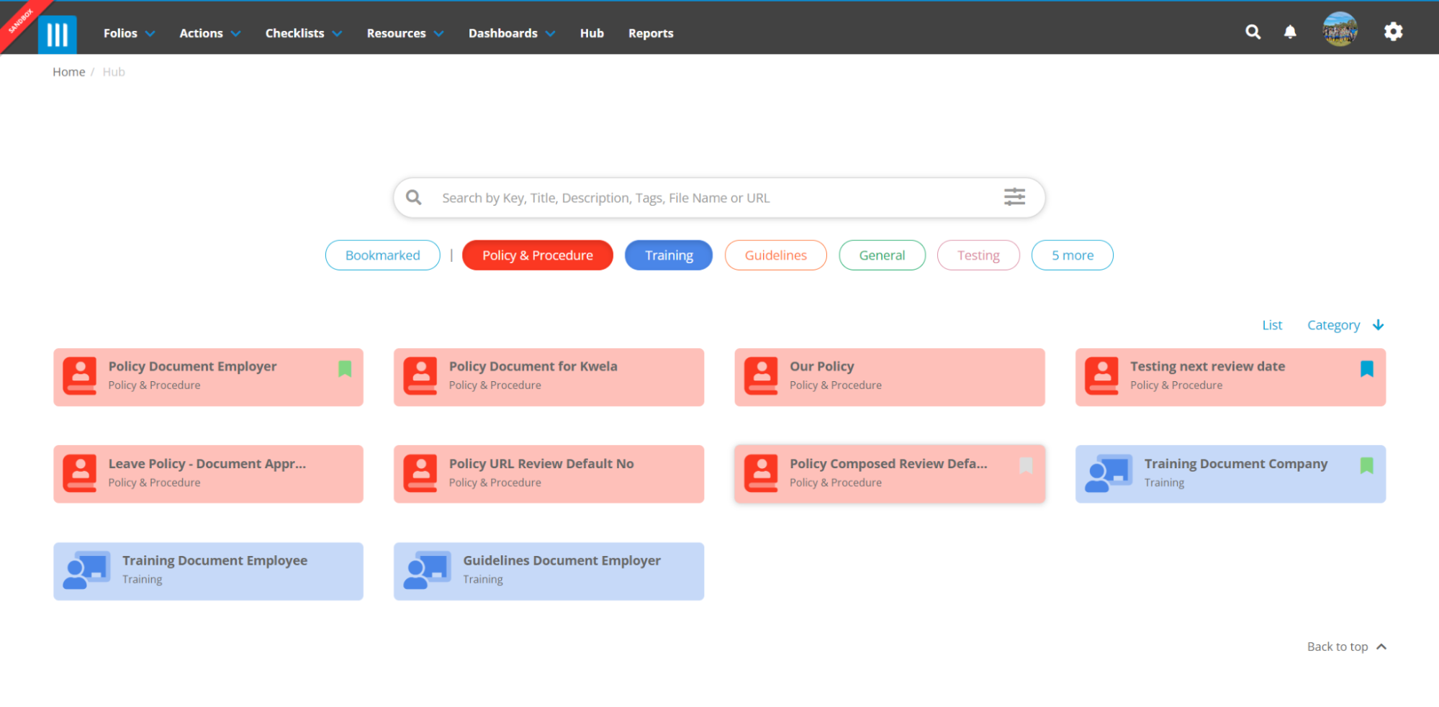Open the Reports menu item
The width and height of the screenshot is (1439, 707).
pos(651,33)
